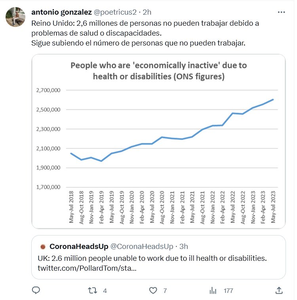This screenshot has height=300, width=297.
Task: Click the retweet count of 4
Action: point(105,291)
